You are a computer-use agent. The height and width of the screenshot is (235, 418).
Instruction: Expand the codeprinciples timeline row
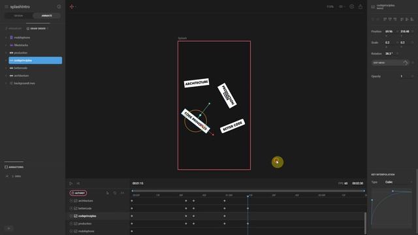71,216
